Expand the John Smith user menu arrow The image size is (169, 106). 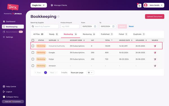pyautogui.click(x=162, y=5)
